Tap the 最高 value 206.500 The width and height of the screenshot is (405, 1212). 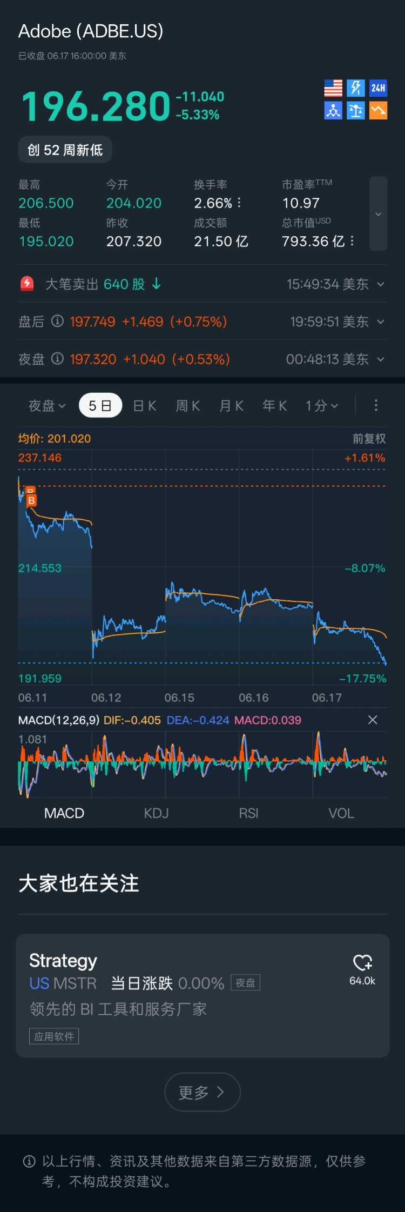click(46, 203)
